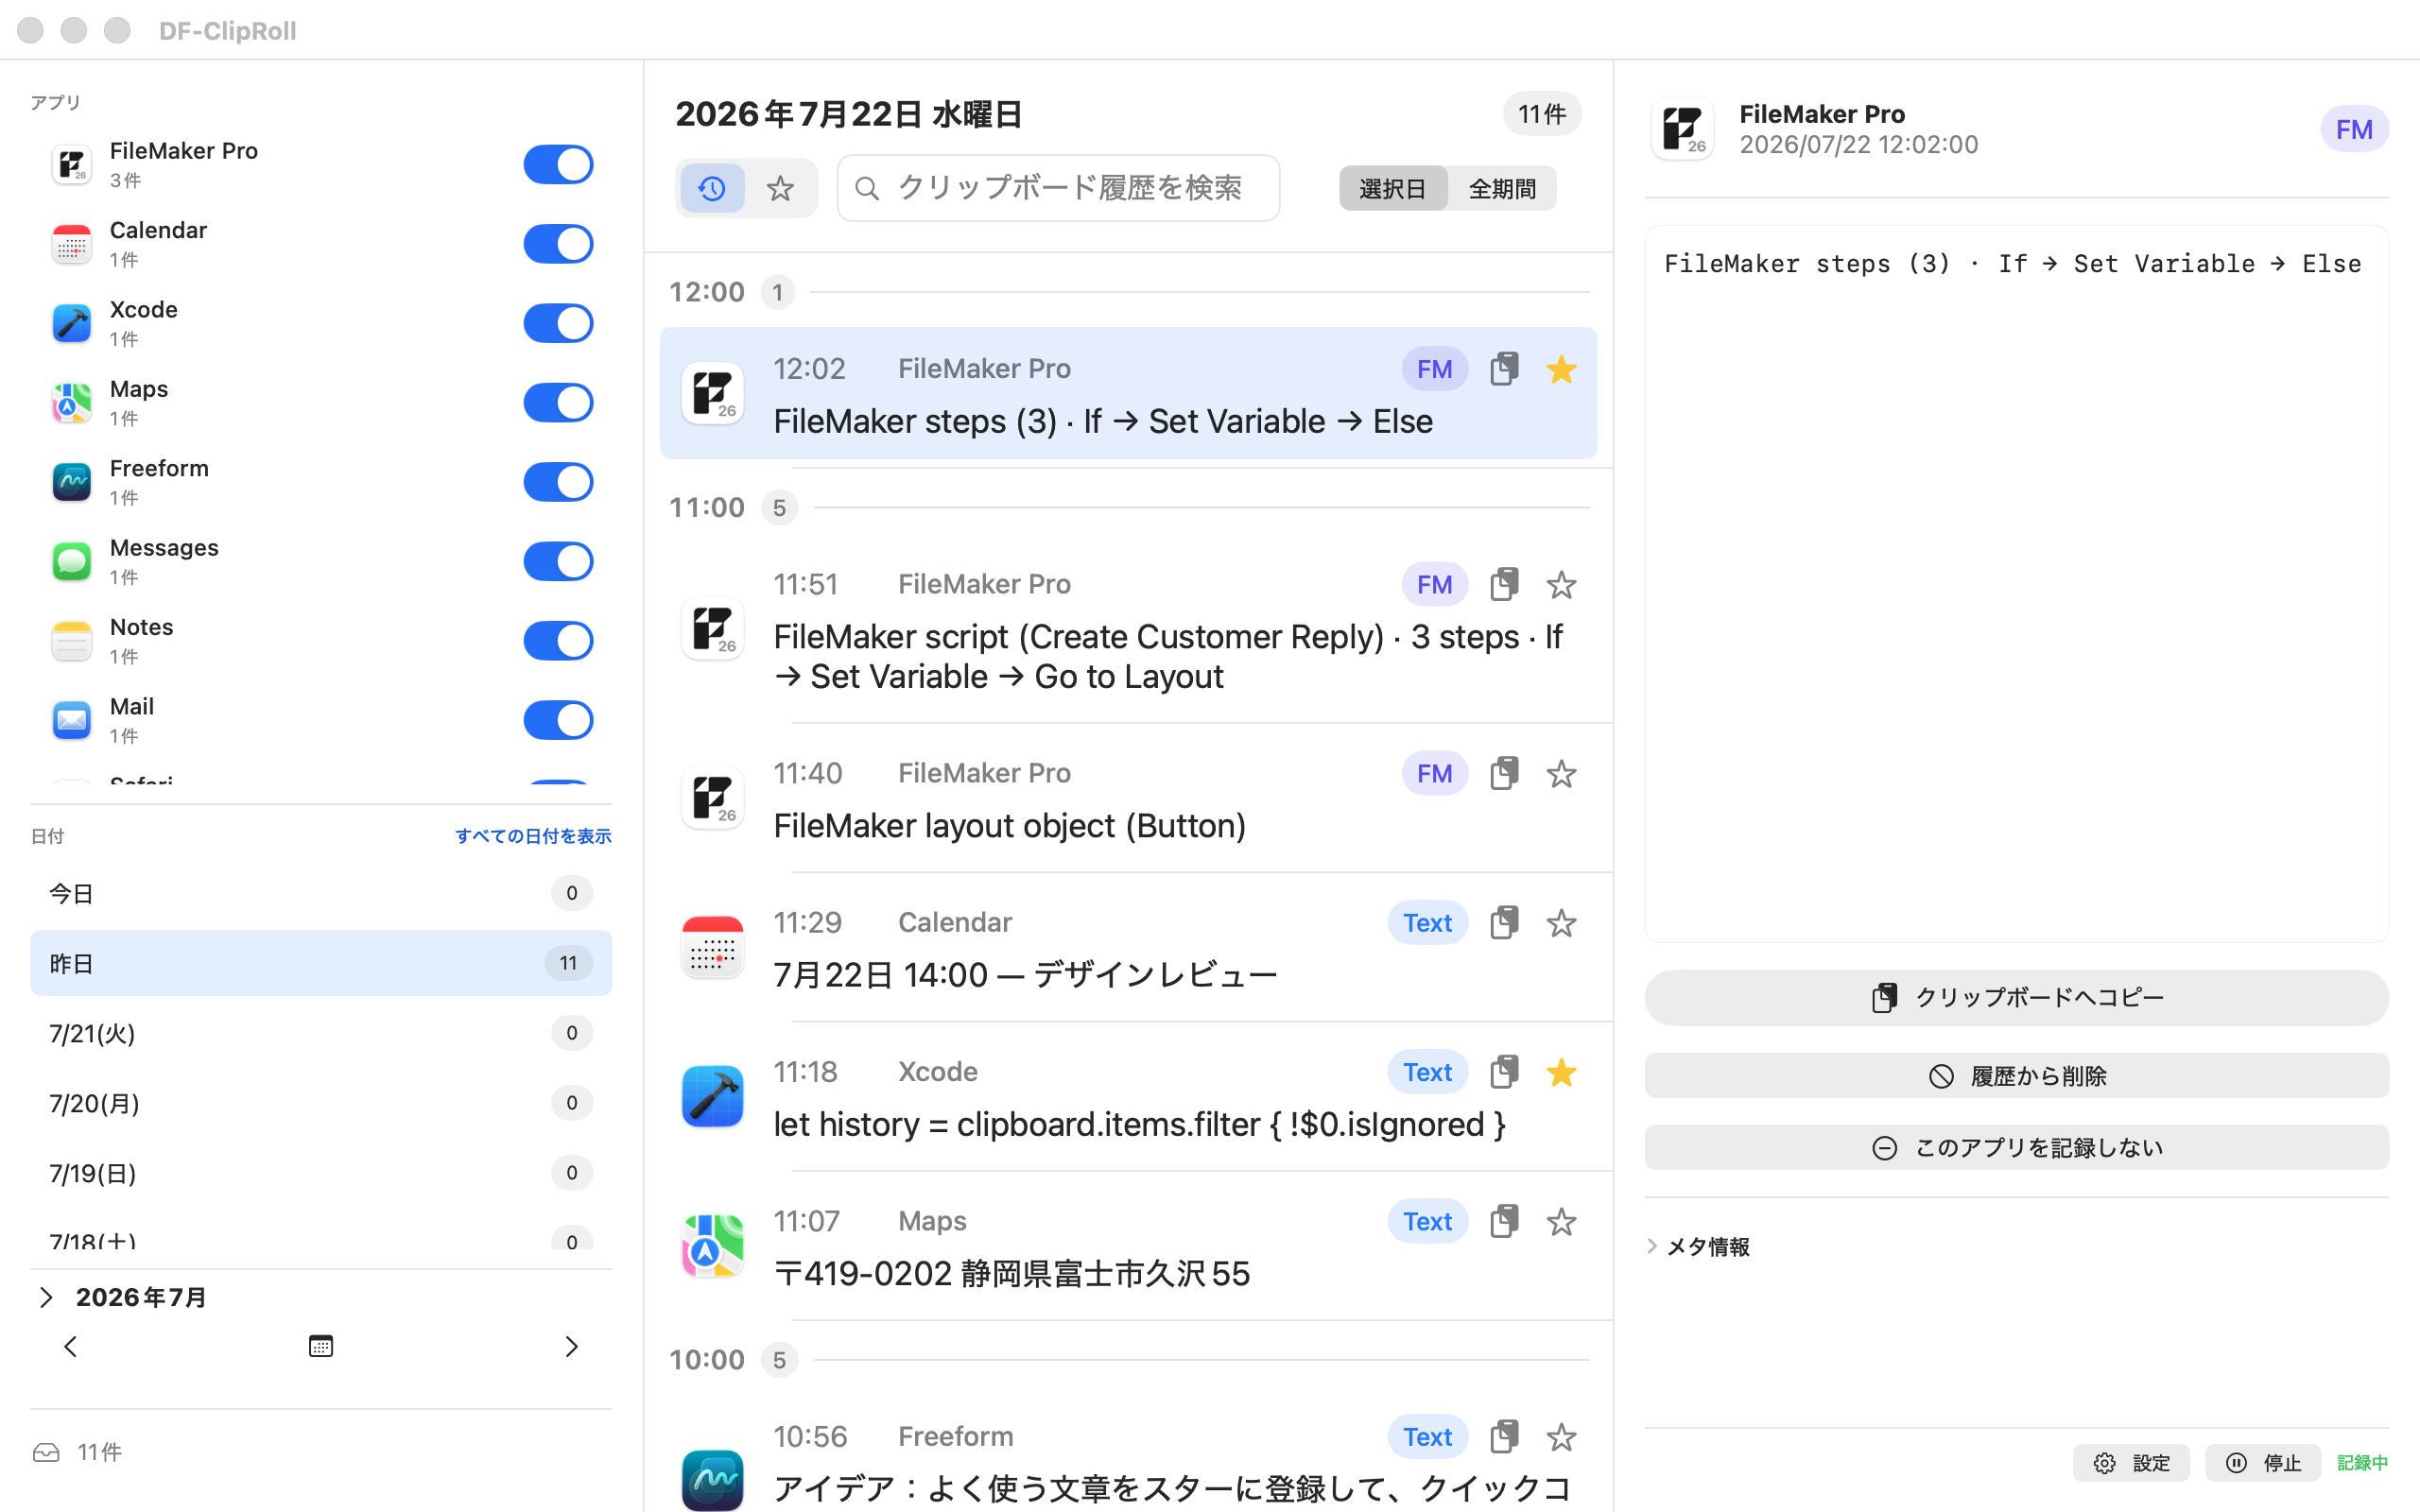Click the Maps app icon in 11:07 entry

712,1246
